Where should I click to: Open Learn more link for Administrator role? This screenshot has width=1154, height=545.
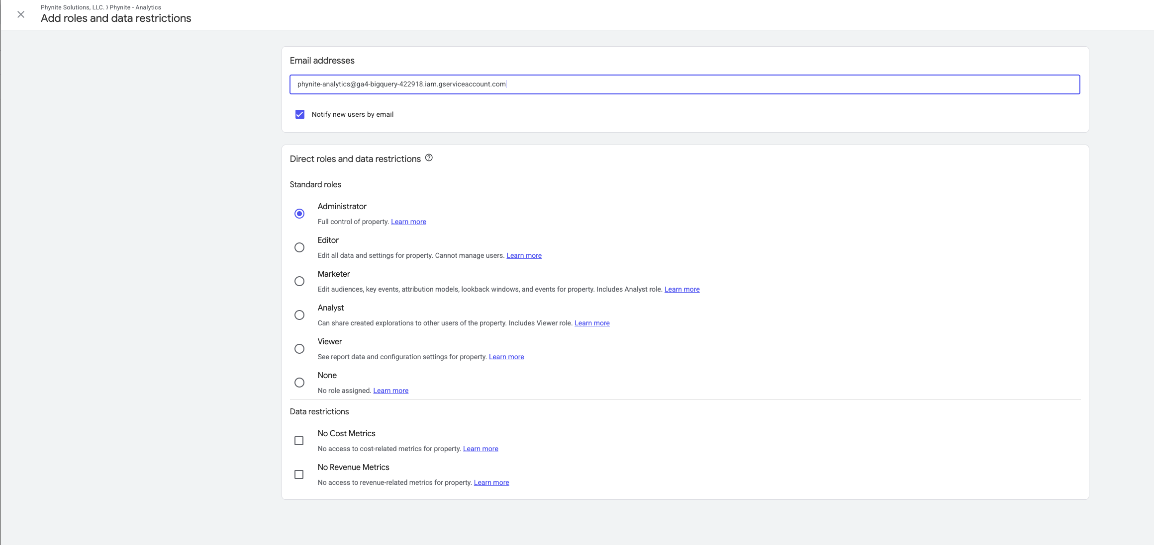pos(408,222)
